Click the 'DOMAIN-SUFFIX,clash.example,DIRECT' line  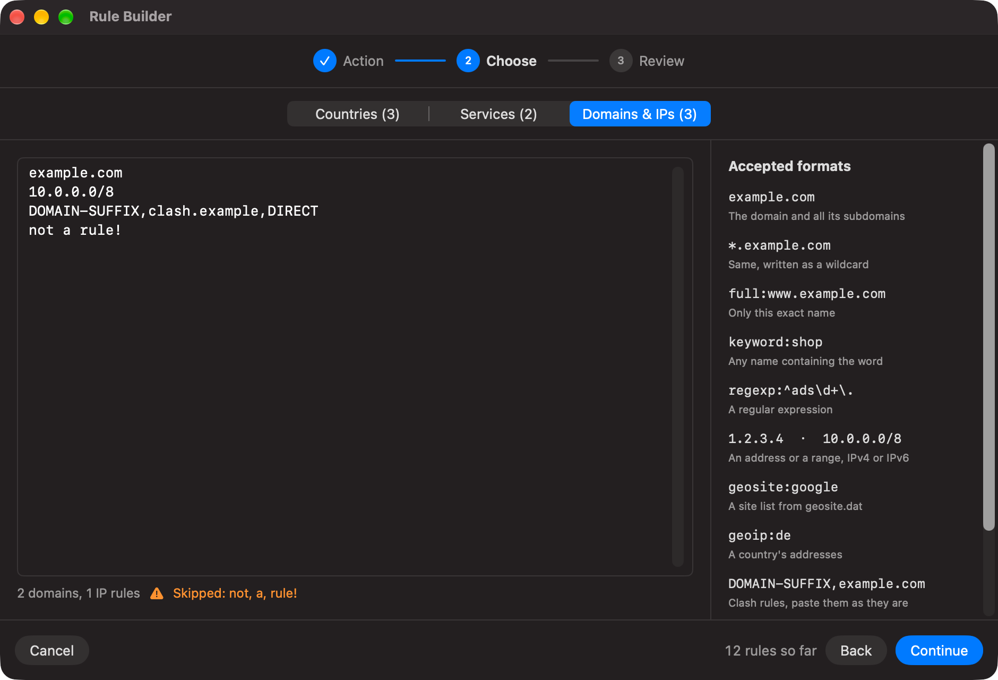tap(174, 211)
